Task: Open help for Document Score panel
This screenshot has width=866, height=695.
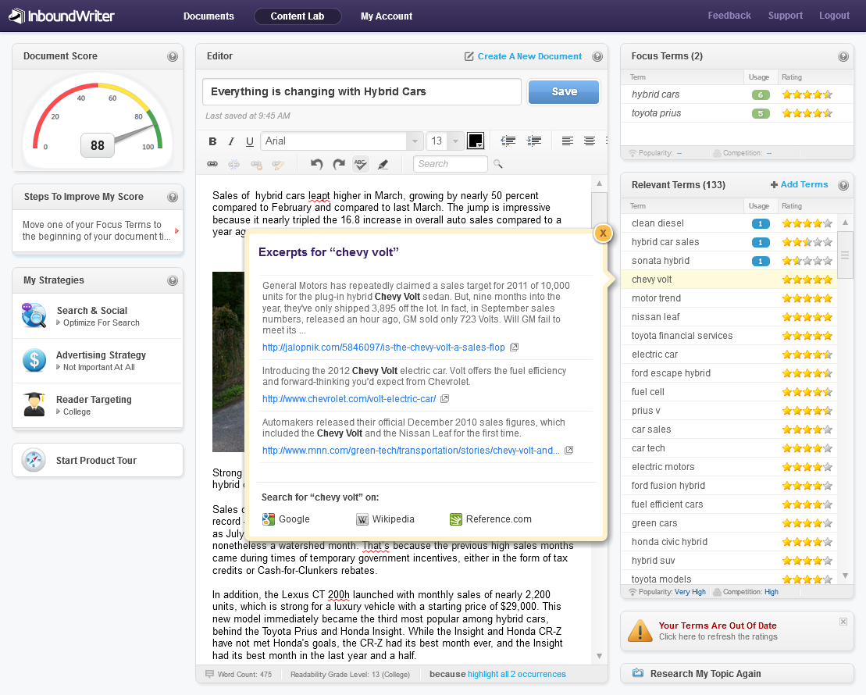Action: (x=173, y=56)
